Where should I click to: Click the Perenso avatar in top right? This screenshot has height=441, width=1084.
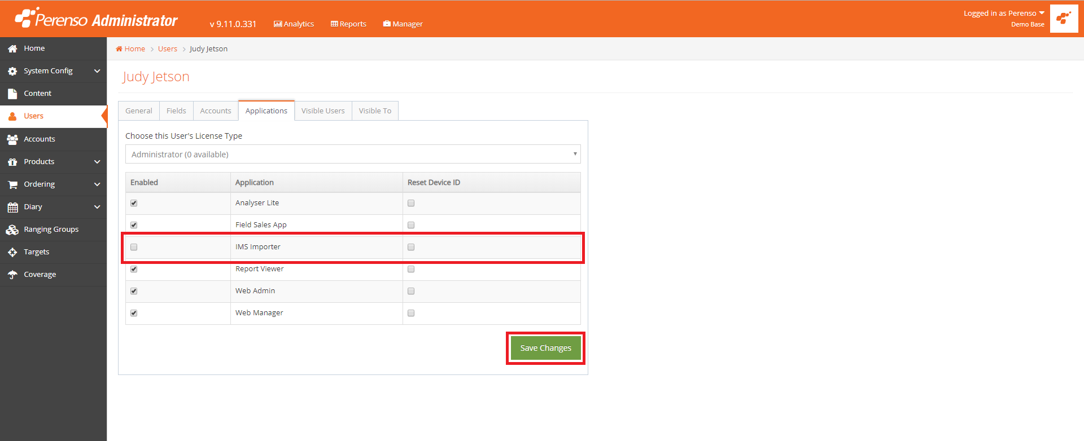click(1064, 19)
